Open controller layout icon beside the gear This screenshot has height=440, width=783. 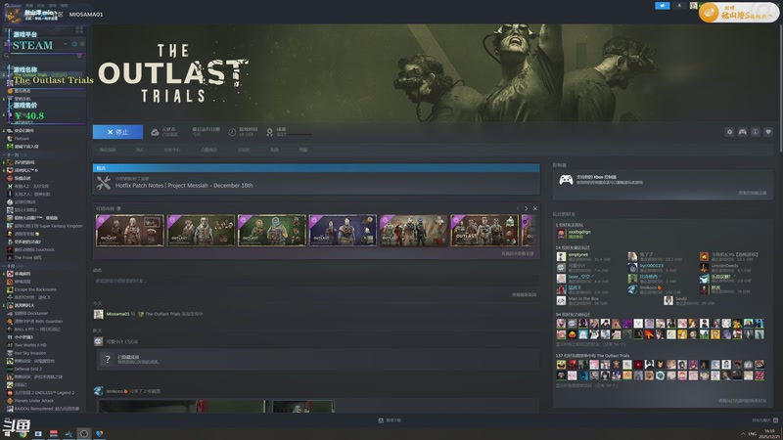pos(743,132)
